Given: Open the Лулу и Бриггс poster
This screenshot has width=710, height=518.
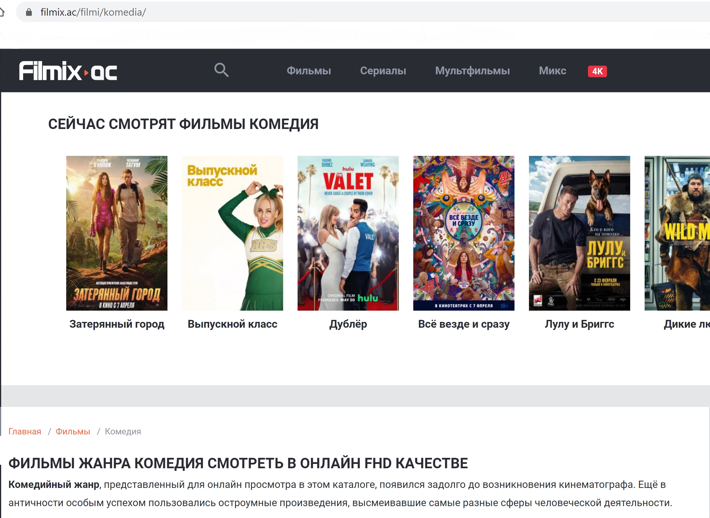Looking at the screenshot, I should tap(579, 233).
